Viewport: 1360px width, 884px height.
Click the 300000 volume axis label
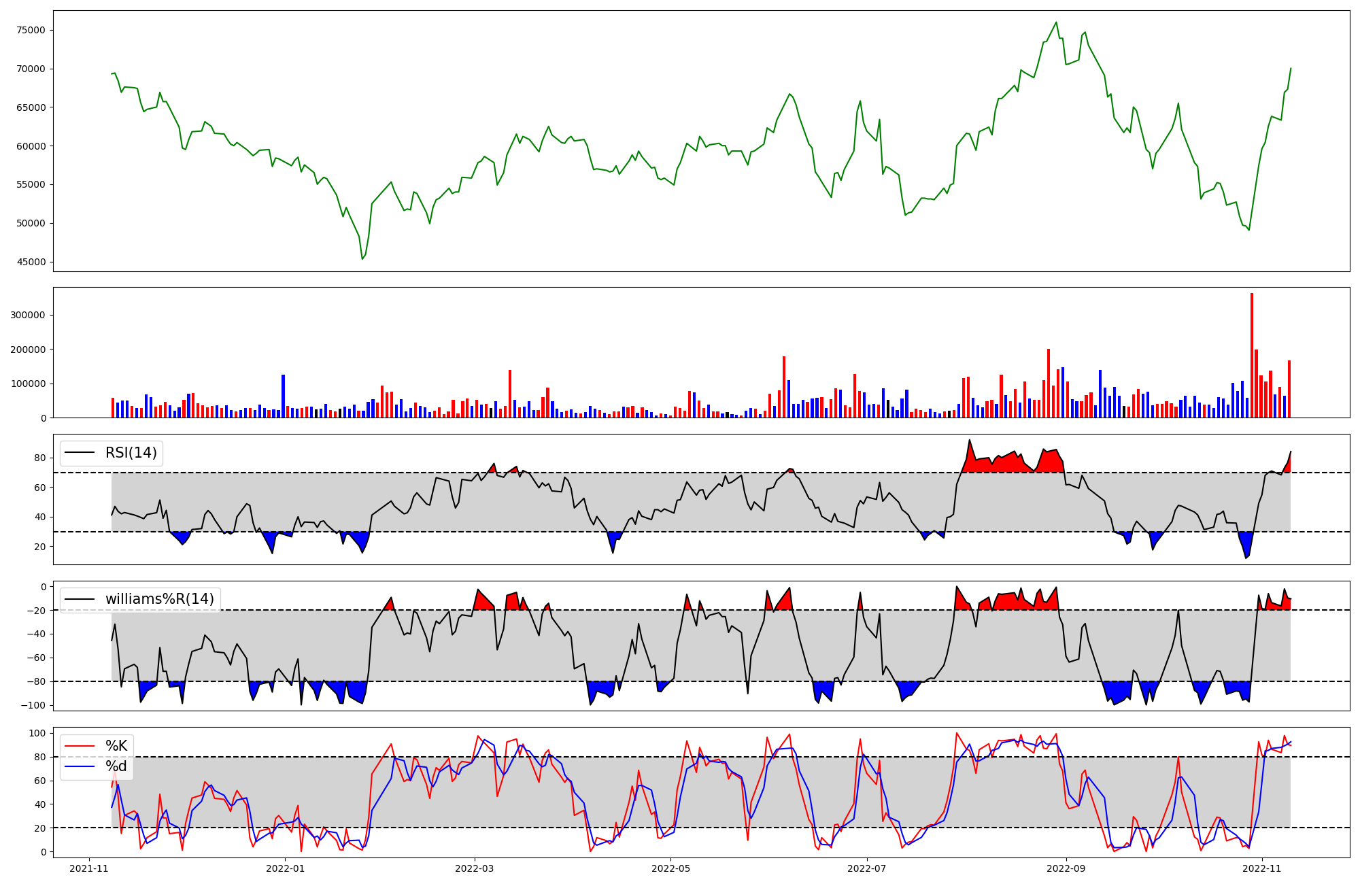(x=28, y=316)
